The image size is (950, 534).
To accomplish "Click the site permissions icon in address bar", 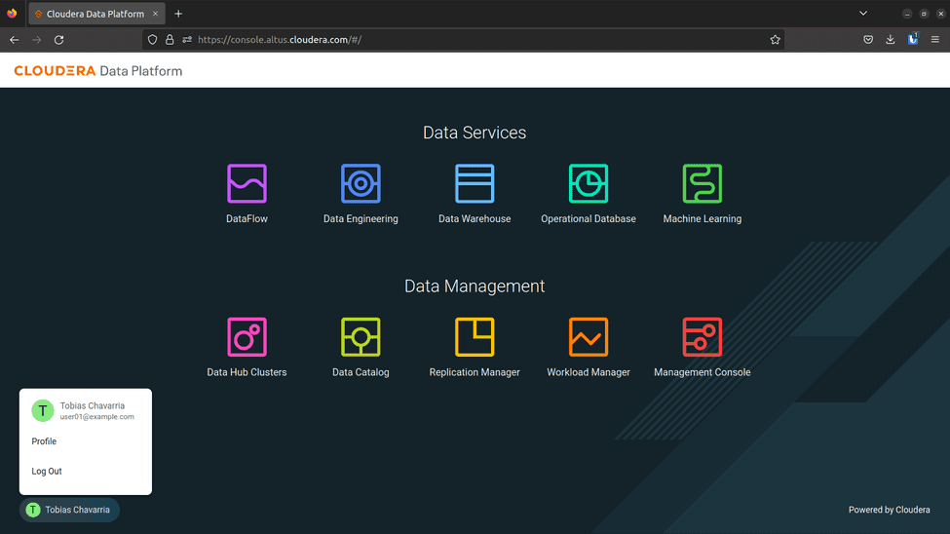I will click(x=187, y=39).
